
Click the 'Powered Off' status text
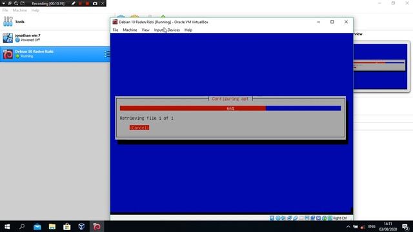[x=30, y=40]
